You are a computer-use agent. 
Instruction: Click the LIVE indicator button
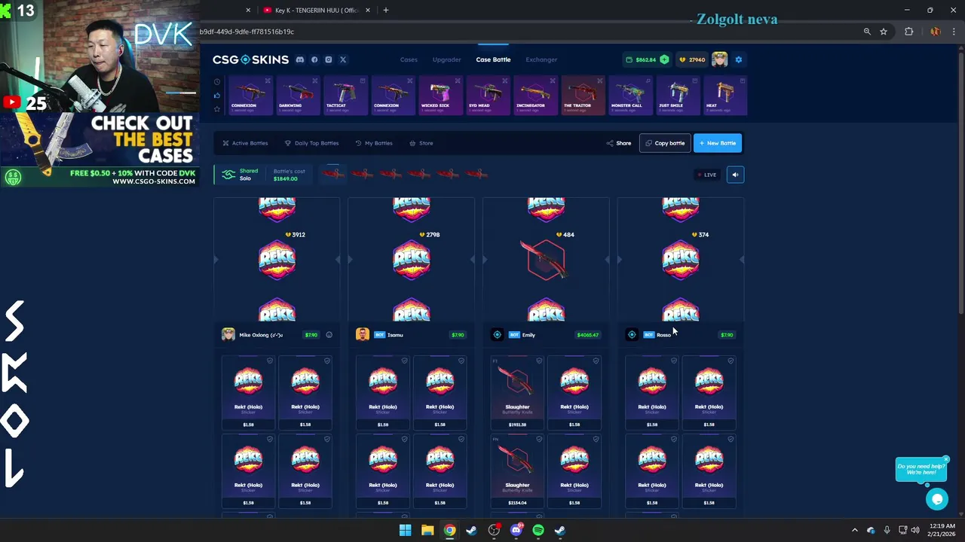click(x=707, y=175)
